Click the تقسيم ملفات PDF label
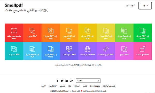Image resolution: width=155 pixels, height=93 pixels. [87, 55]
